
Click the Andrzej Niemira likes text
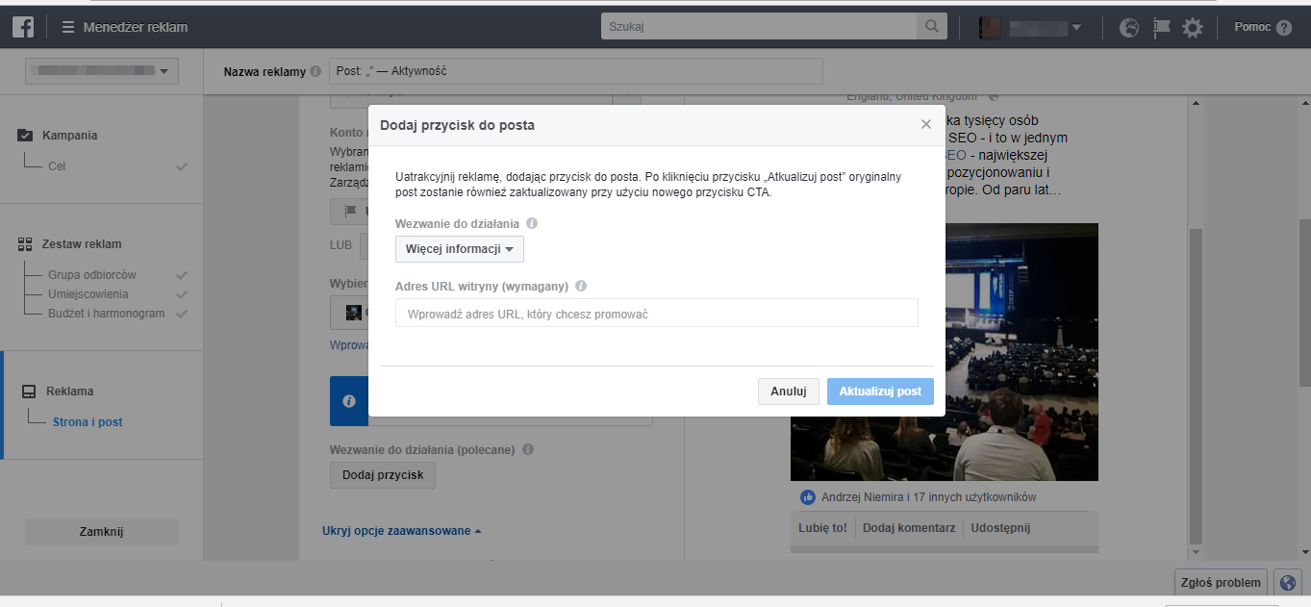tap(929, 497)
